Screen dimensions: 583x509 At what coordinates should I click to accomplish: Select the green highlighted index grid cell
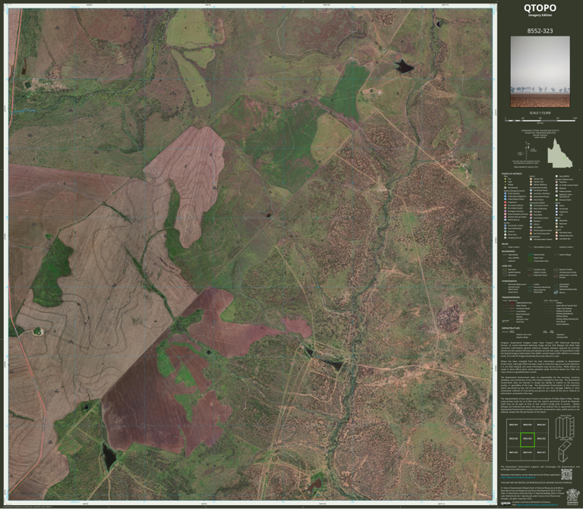(528, 439)
